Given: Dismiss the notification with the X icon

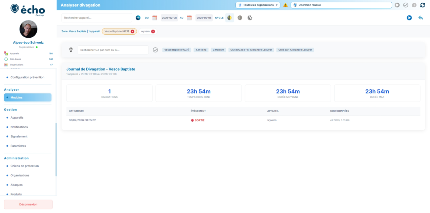Looking at the screenshot, I should coord(398,5).
